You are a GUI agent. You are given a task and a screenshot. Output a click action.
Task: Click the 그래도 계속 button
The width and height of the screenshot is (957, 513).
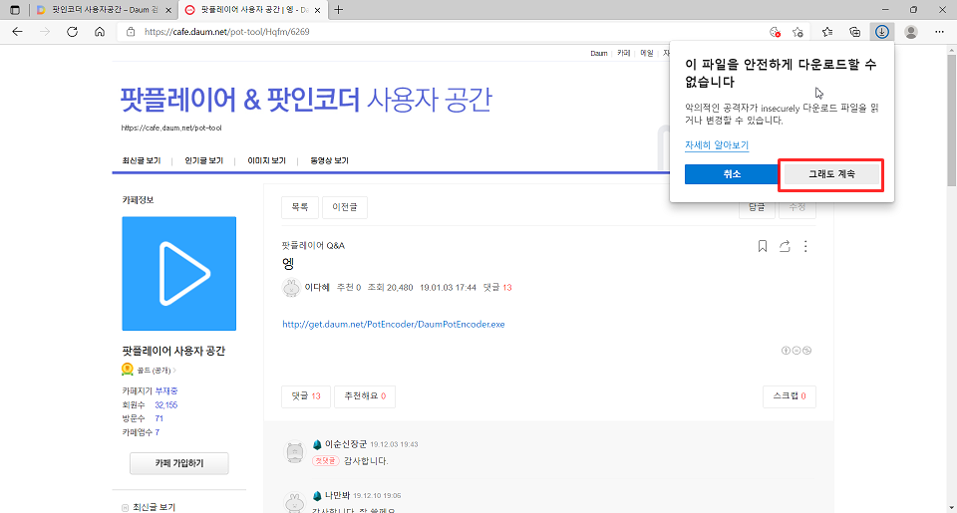click(x=831, y=174)
